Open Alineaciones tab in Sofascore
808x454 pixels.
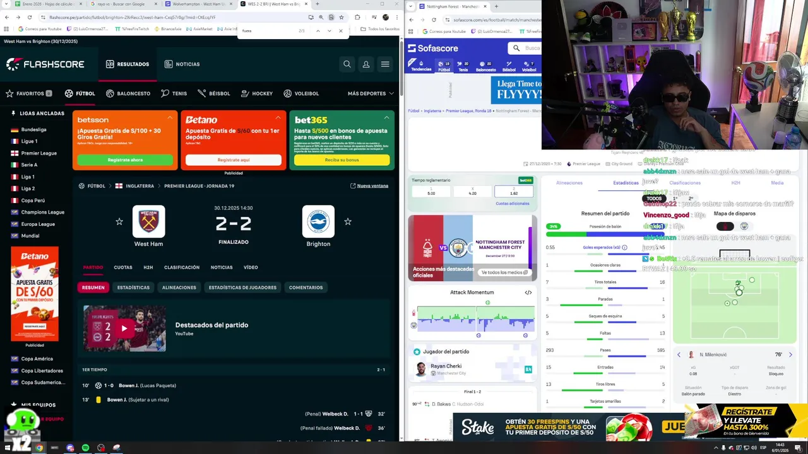[x=569, y=183]
